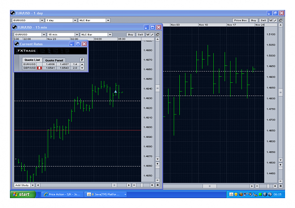Select crosshair cursor tool in 1 day chart
Screen dimensions: 295x208
click(271, 20)
